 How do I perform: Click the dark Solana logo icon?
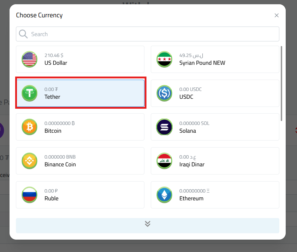click(164, 127)
